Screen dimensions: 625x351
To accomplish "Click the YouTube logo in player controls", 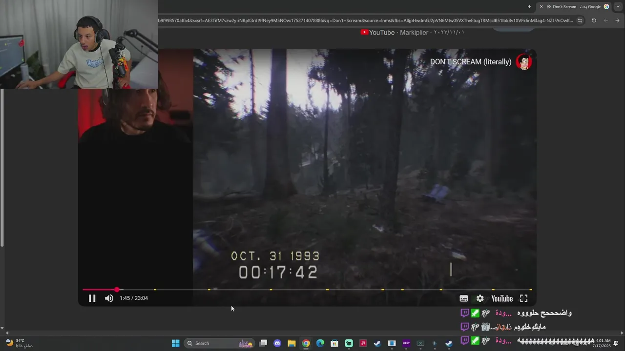I will tap(502, 298).
